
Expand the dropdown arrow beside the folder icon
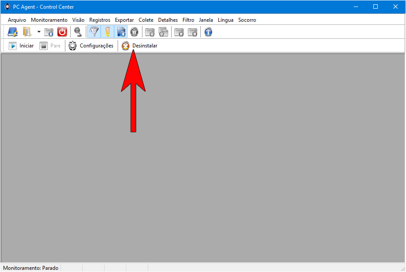pyautogui.click(x=39, y=32)
